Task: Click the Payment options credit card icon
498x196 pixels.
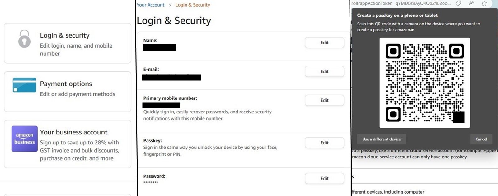Action: click(x=24, y=85)
